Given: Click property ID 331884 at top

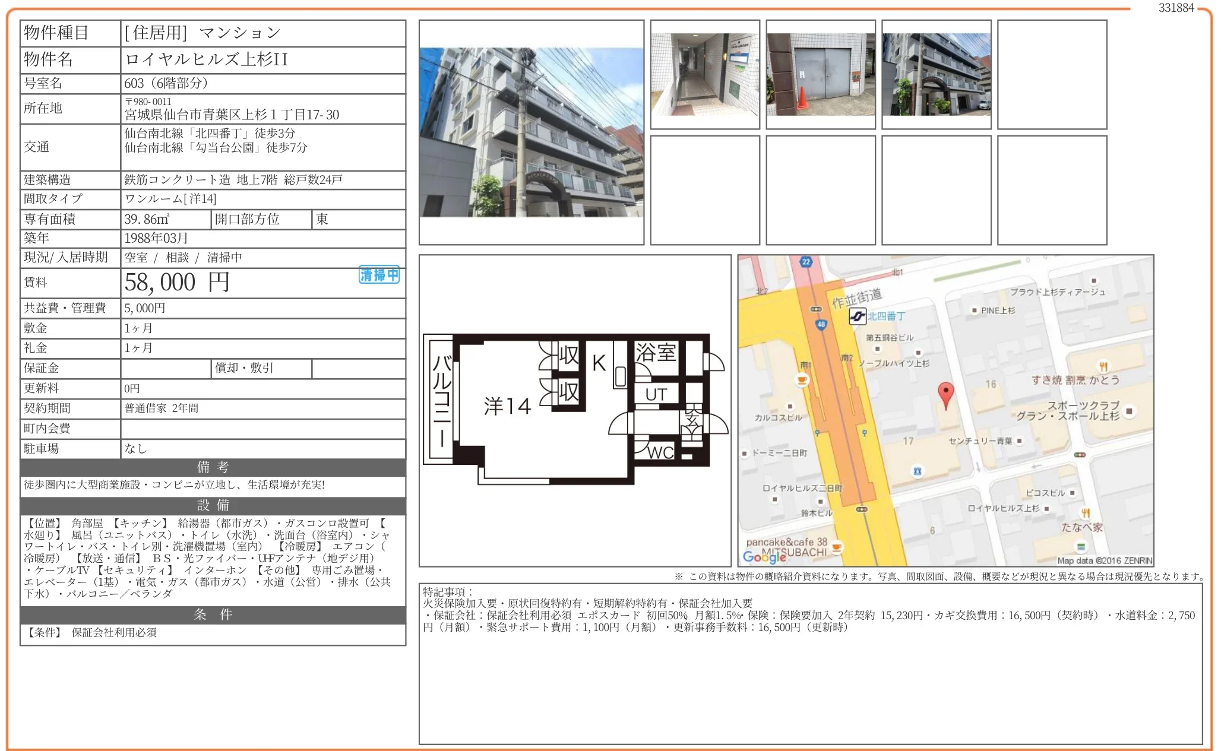Looking at the screenshot, I should tap(1176, 8).
